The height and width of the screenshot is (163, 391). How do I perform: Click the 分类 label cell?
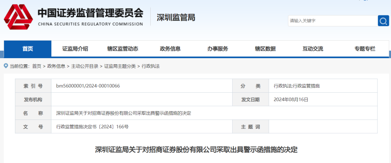point(250,86)
